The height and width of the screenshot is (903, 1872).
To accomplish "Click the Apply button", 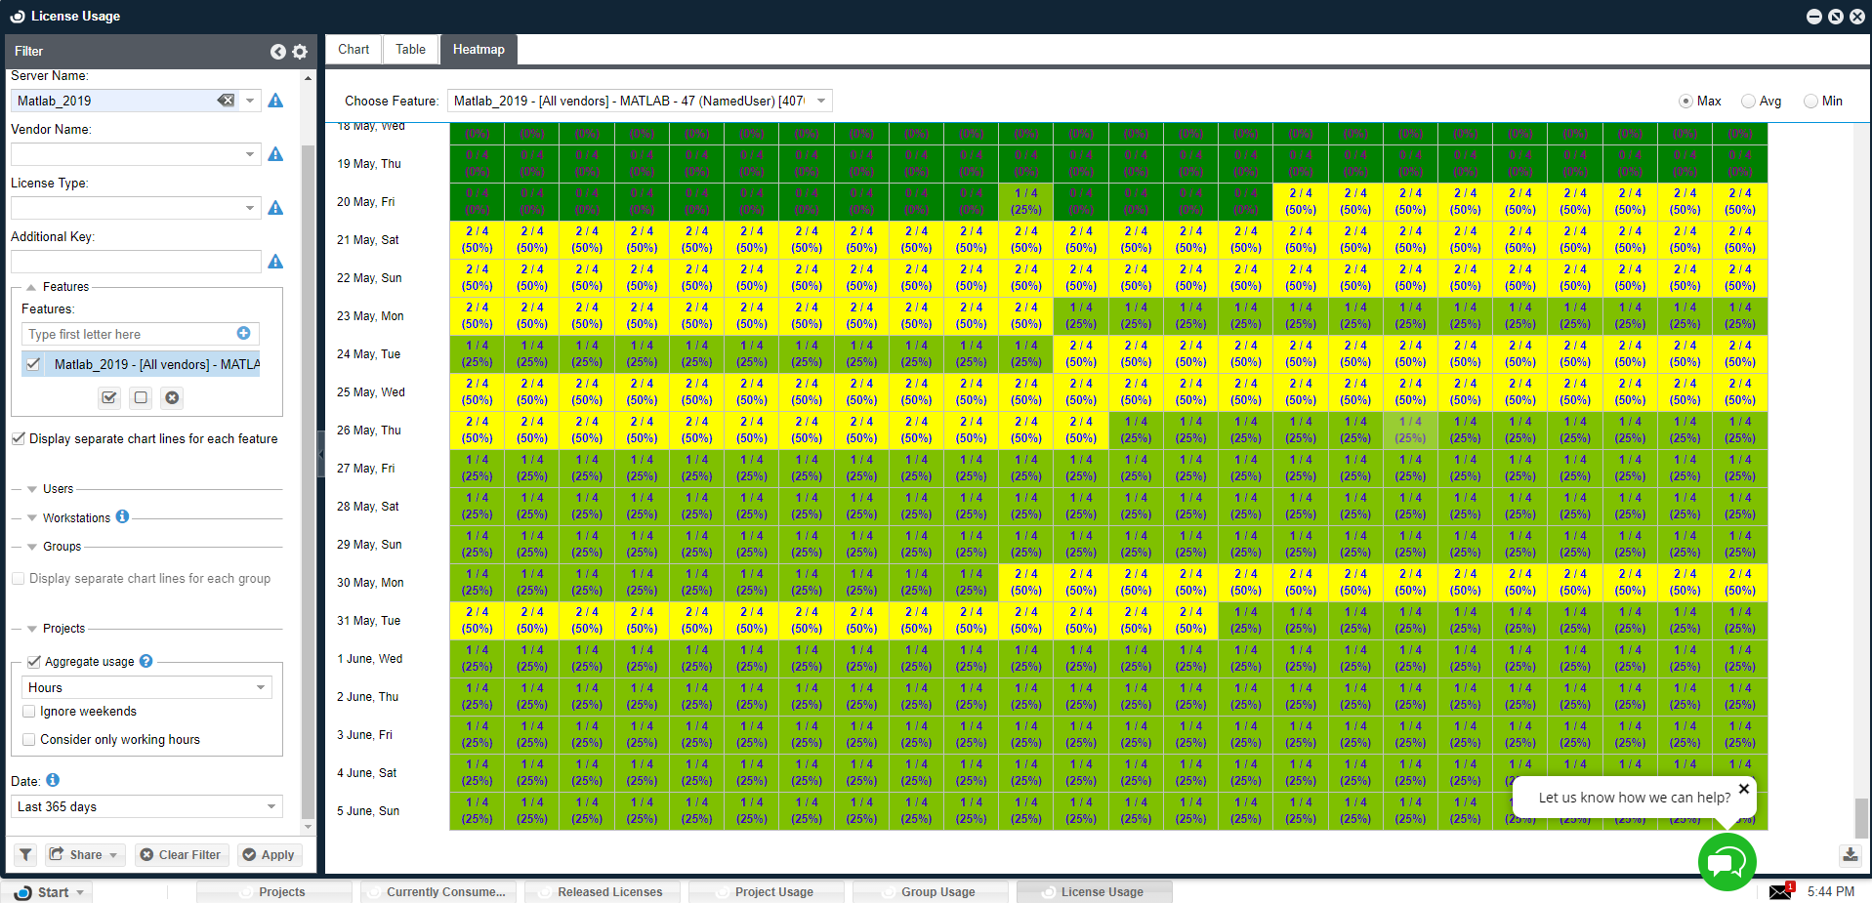I will [269, 855].
